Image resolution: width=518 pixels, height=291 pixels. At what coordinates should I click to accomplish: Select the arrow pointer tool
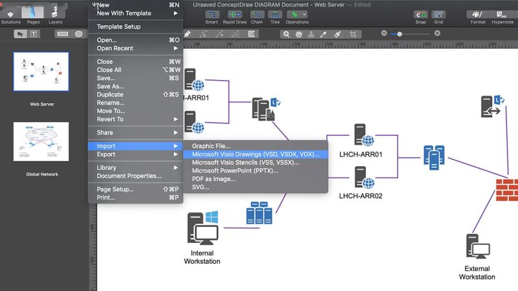pos(20,34)
